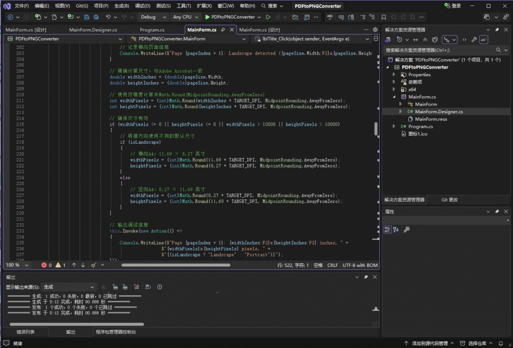
Task: Toggle the Show All Files button
Action: pos(435,39)
